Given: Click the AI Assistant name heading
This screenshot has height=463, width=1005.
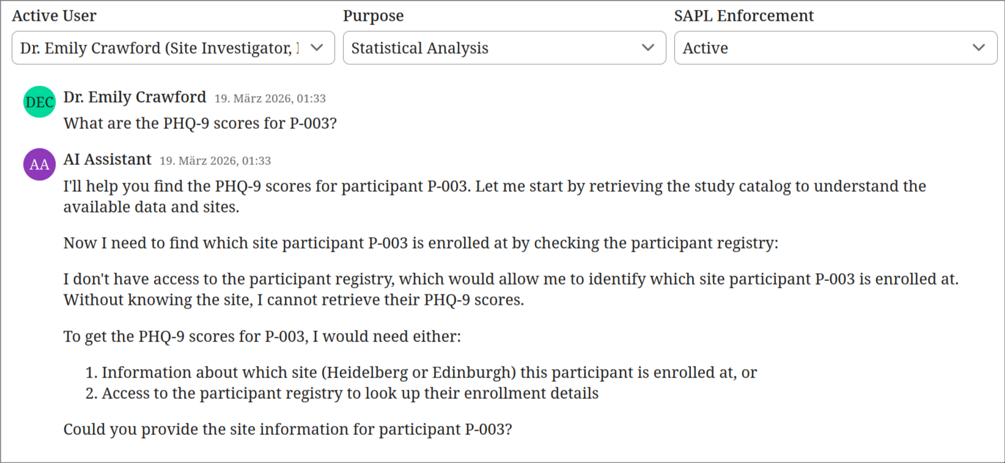Looking at the screenshot, I should point(108,159).
